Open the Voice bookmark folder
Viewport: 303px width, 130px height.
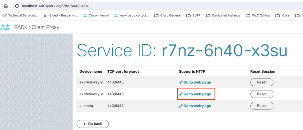[x=283, y=15]
